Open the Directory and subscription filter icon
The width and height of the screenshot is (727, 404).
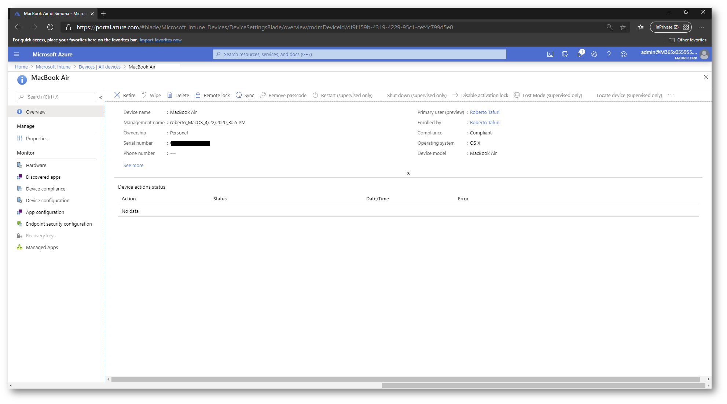565,54
